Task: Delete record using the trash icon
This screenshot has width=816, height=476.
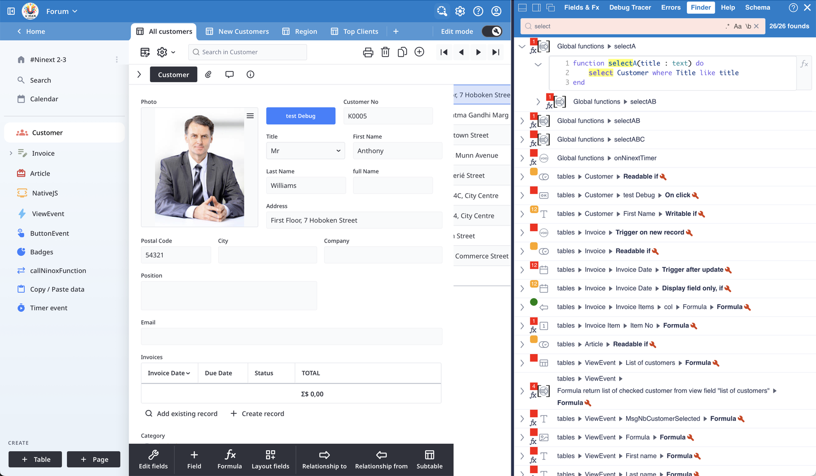Action: [385, 52]
